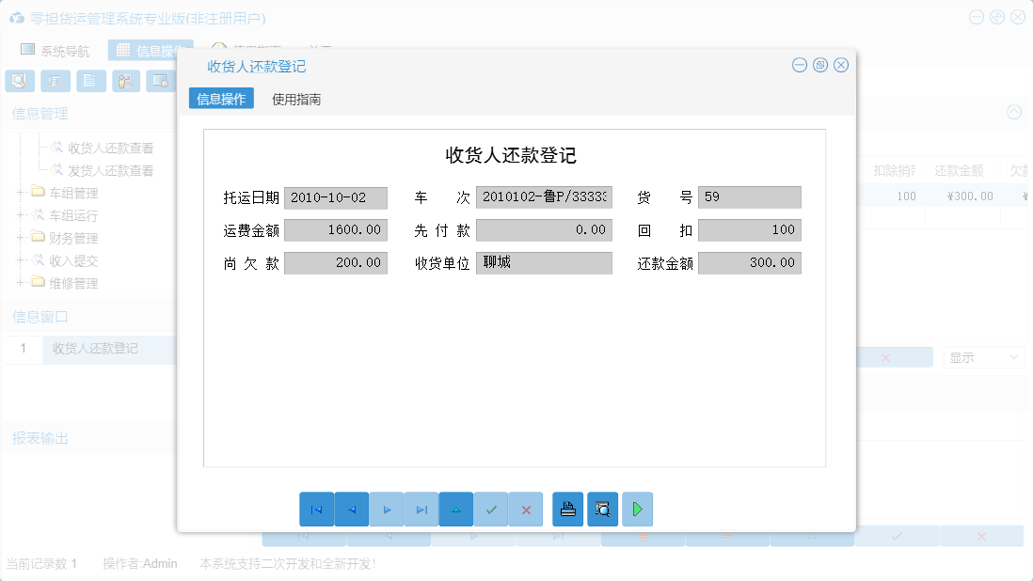Cancel with the red X icon

coord(526,509)
